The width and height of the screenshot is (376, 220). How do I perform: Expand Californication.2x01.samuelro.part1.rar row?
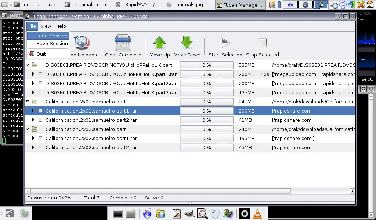pyautogui.click(x=33, y=111)
